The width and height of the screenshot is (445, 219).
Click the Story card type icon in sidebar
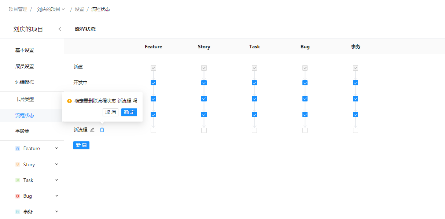pyautogui.click(x=18, y=165)
